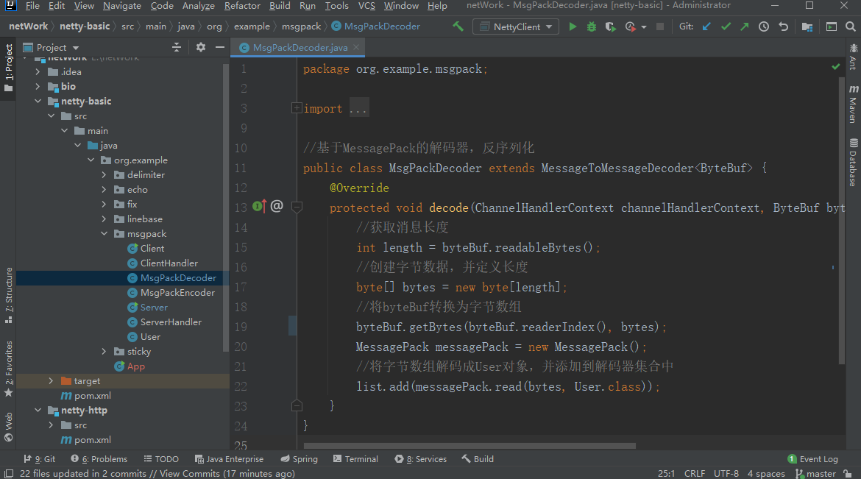Start debugging with the bug icon
Viewport: 861px width, 479px height.
coord(592,26)
